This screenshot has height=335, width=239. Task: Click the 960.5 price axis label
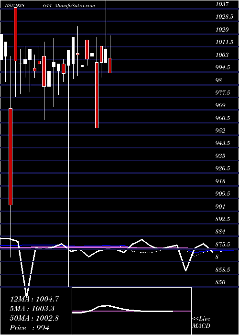(223, 118)
